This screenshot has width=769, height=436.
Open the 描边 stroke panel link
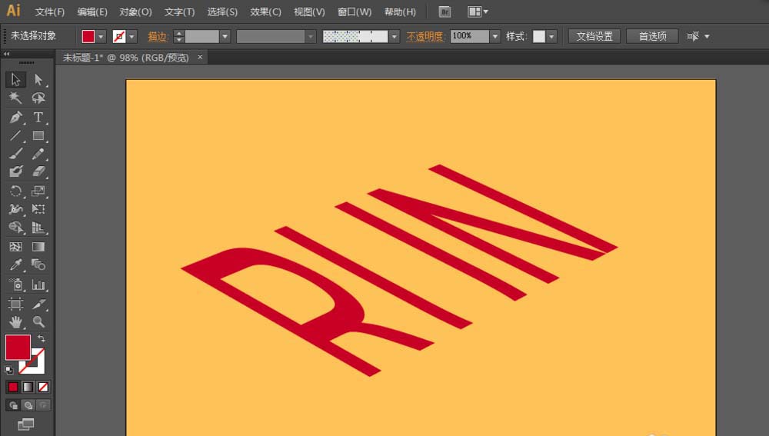pyautogui.click(x=158, y=36)
